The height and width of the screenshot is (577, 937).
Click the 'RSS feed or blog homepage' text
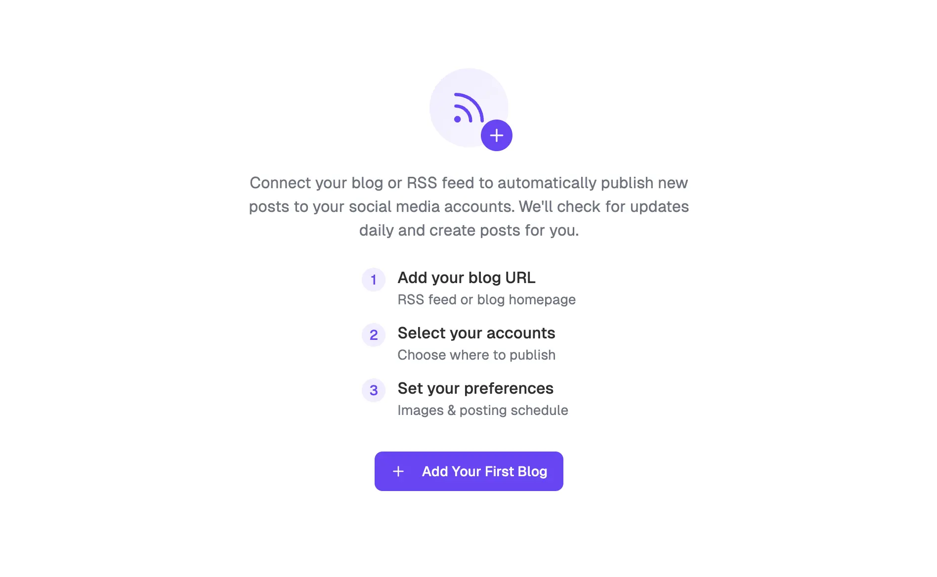coord(486,299)
